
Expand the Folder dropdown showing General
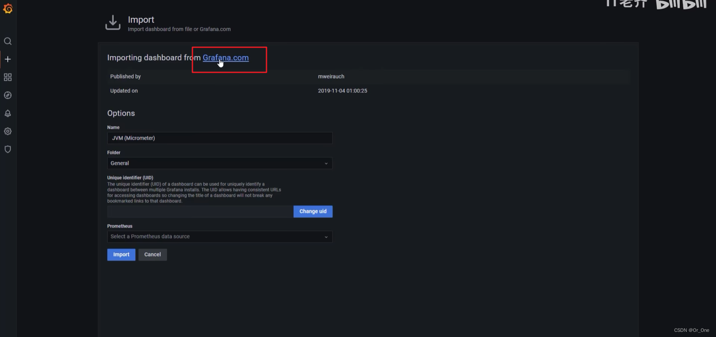pyautogui.click(x=220, y=163)
